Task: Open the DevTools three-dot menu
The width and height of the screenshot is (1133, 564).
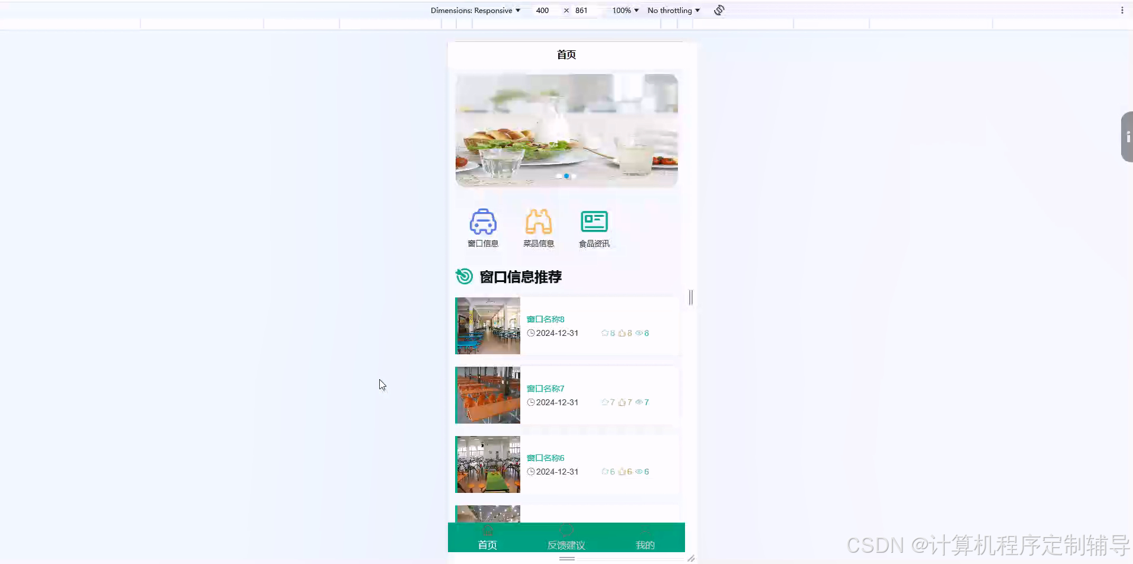Action: (1122, 10)
